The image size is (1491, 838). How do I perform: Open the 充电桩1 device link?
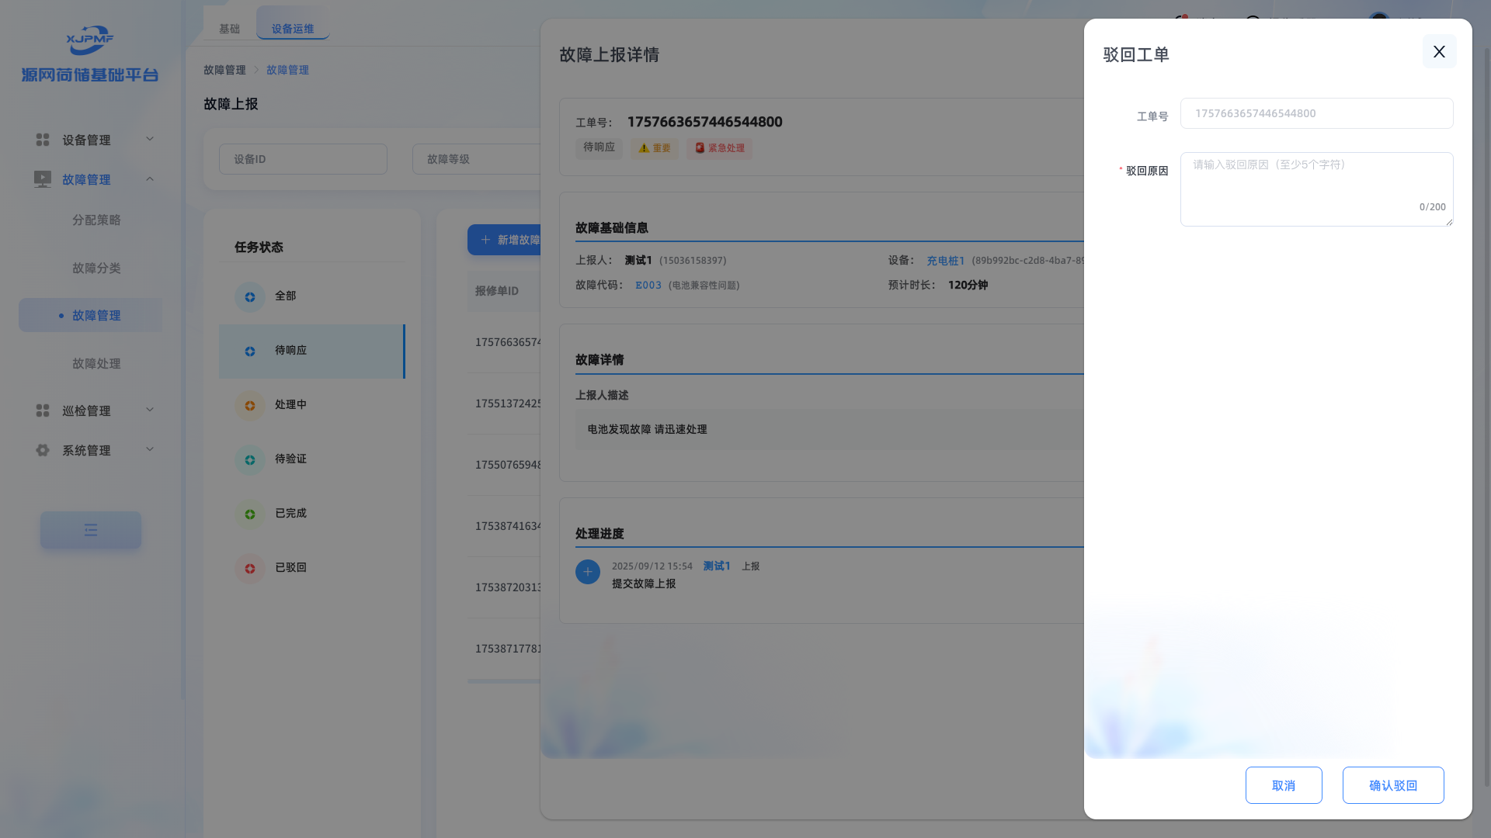tap(945, 261)
